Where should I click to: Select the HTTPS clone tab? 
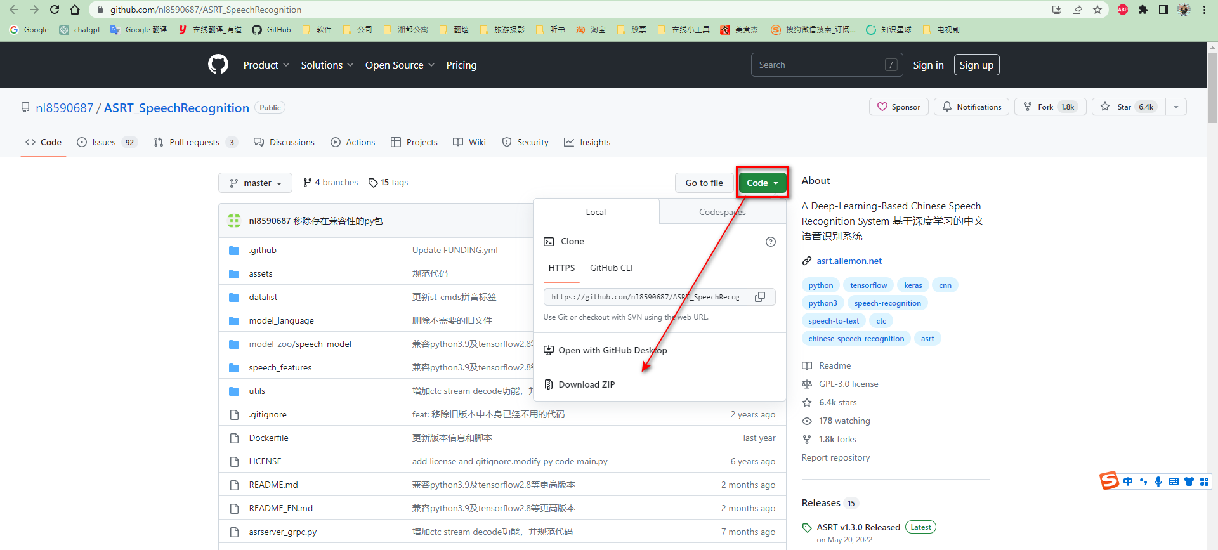tap(561, 268)
